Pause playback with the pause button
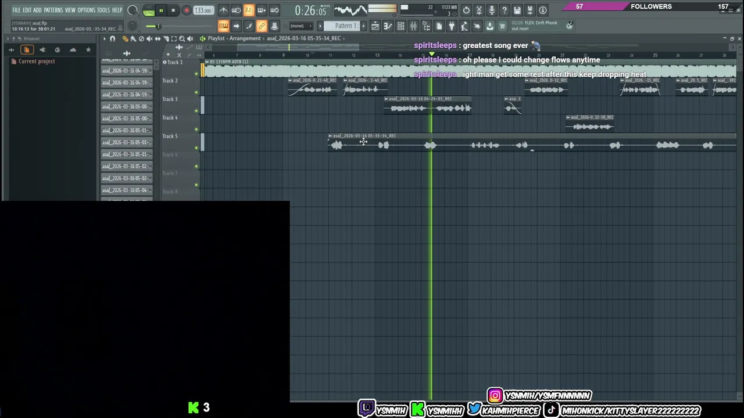Screen dimensions: 744x418 pos(161,10)
